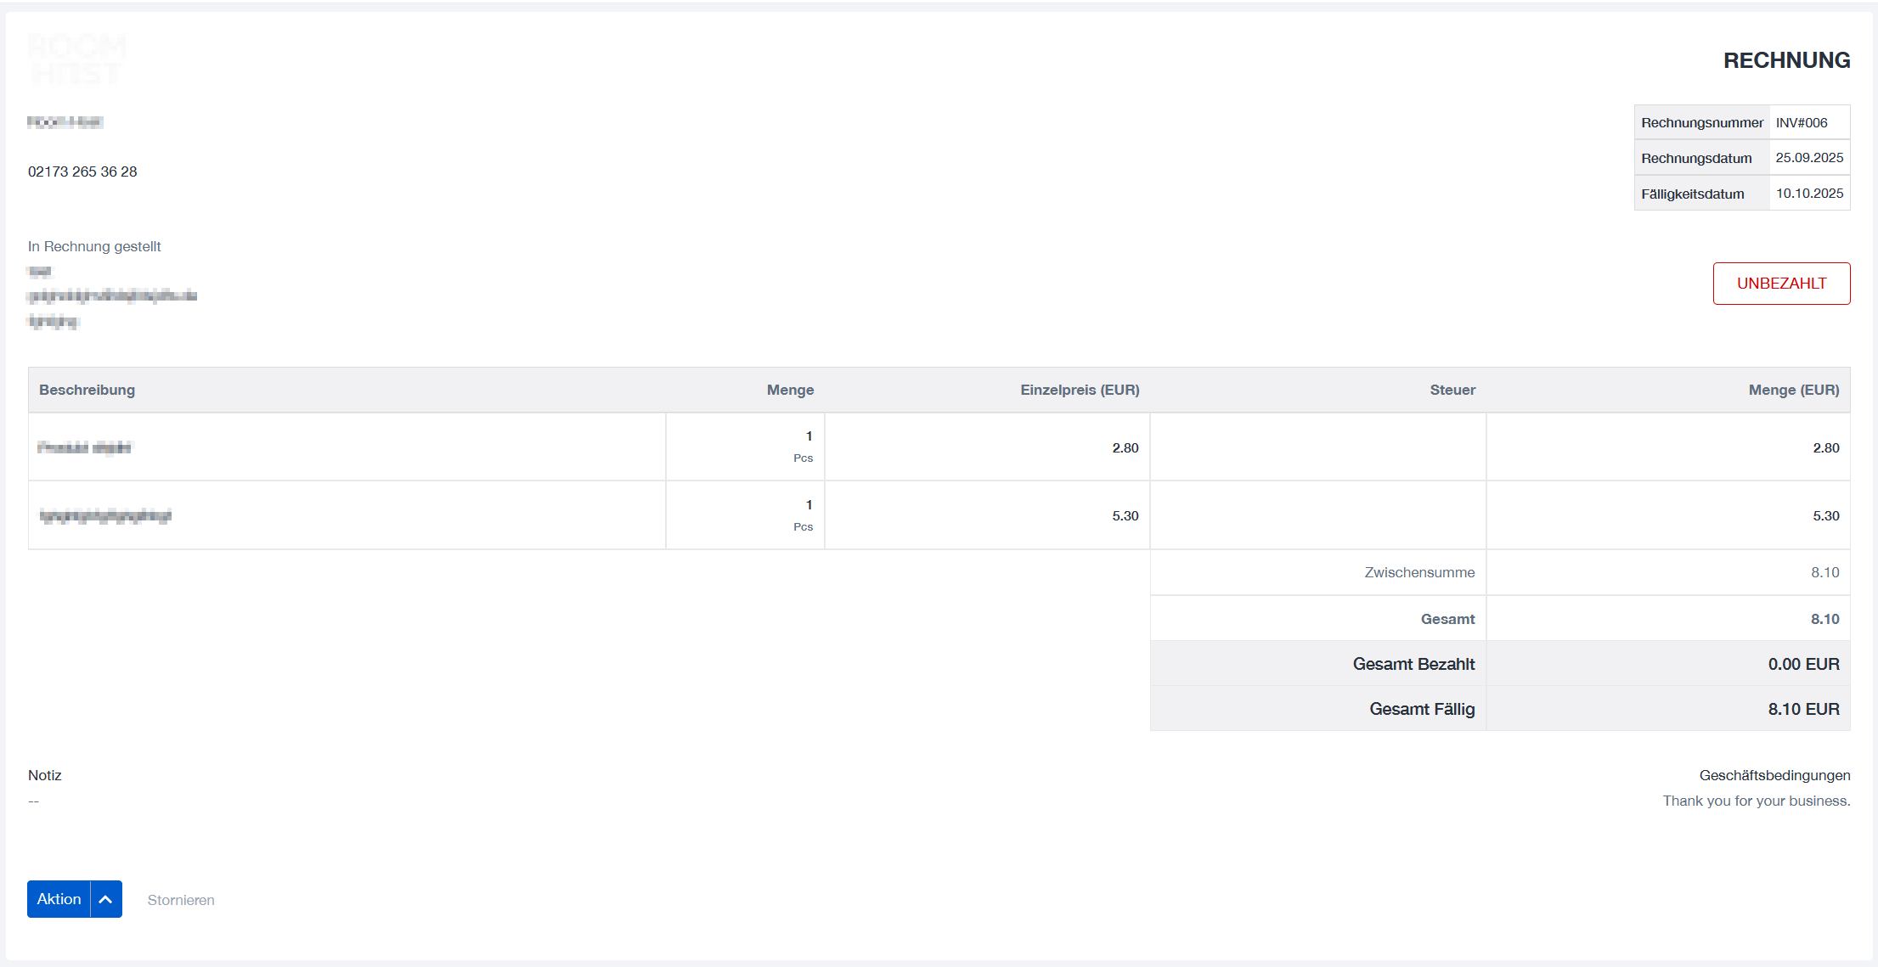
Task: Click the red UNBEZAHLT status badge
Action: tap(1781, 284)
